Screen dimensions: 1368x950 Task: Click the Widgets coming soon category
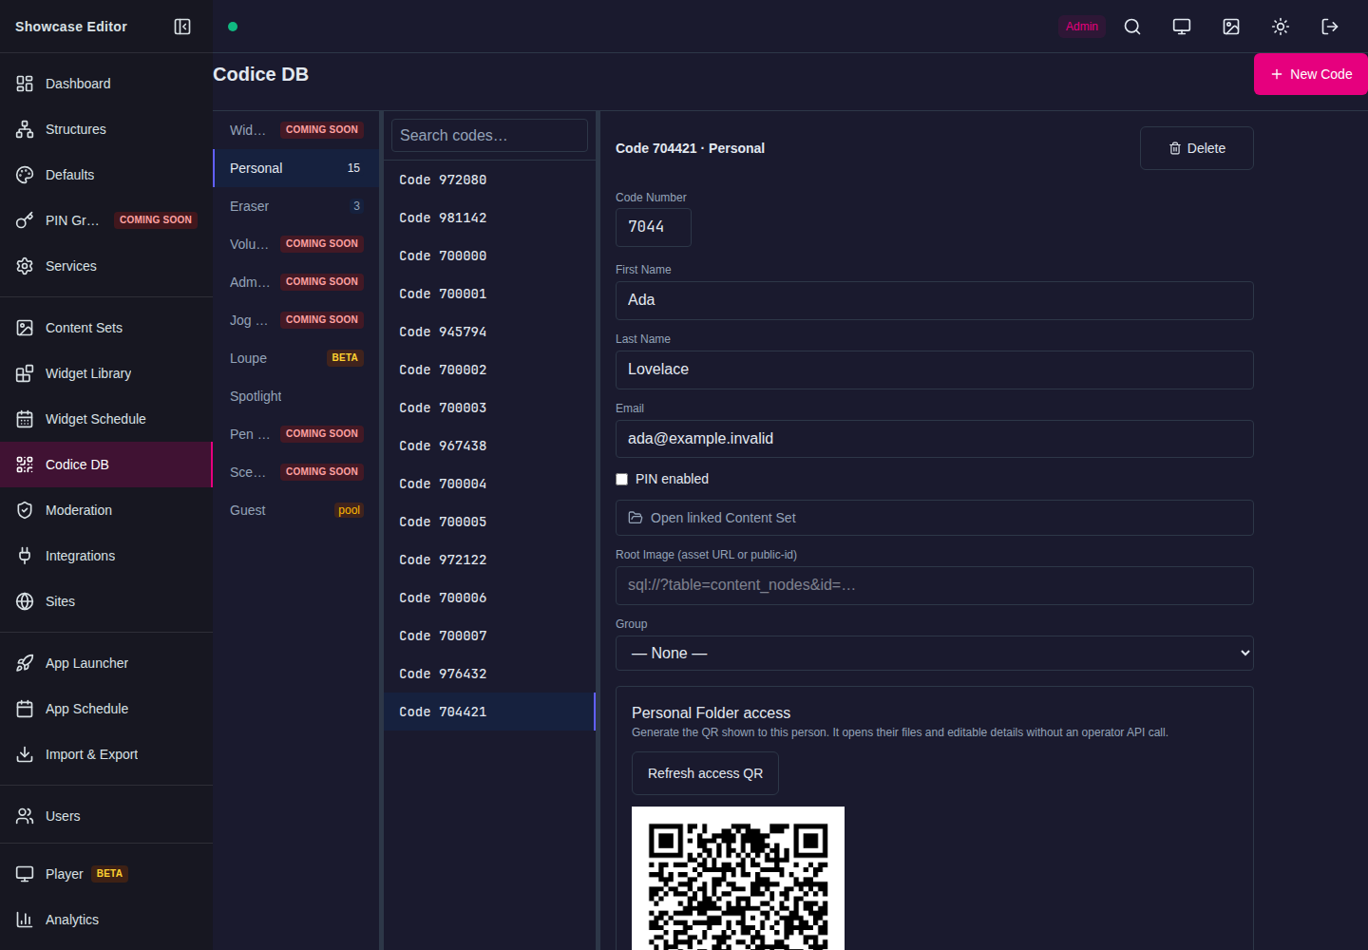point(296,130)
